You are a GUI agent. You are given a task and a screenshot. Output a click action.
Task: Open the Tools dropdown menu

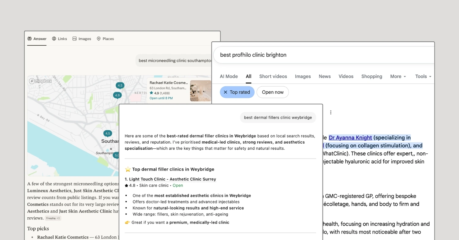423,77
